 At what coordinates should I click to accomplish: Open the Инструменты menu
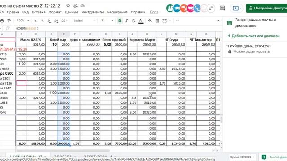pyautogui.click(x=92, y=12)
